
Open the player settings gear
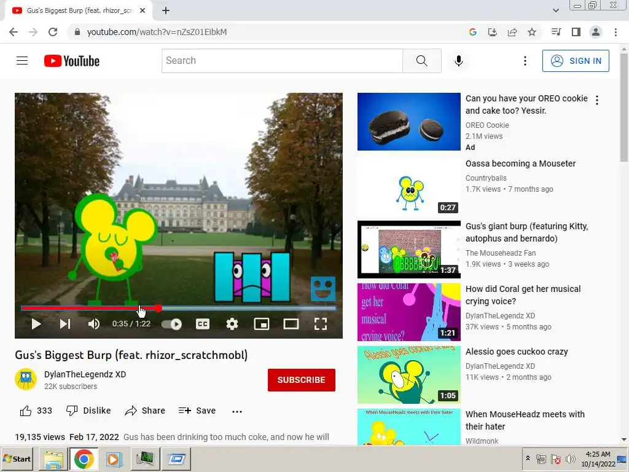(x=232, y=324)
